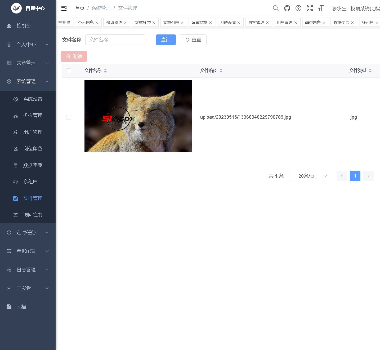
Task: Expand the 开发者 sidebar menu
Action: 28,288
